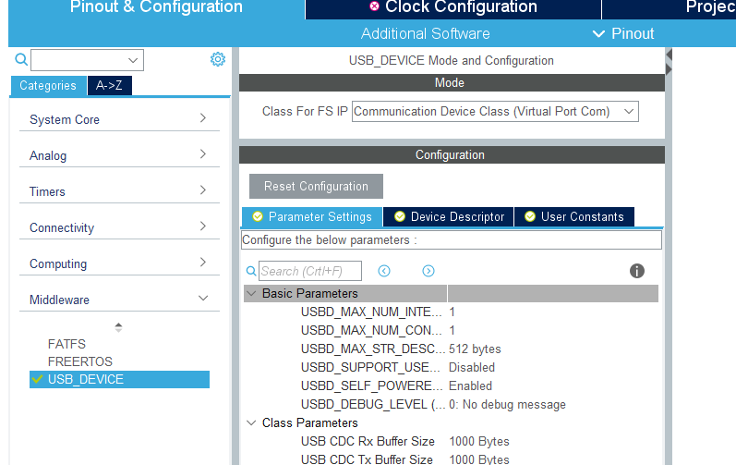Screen dimensions: 736x465
Task: Collapse the Middleware category
Action: click(x=119, y=300)
